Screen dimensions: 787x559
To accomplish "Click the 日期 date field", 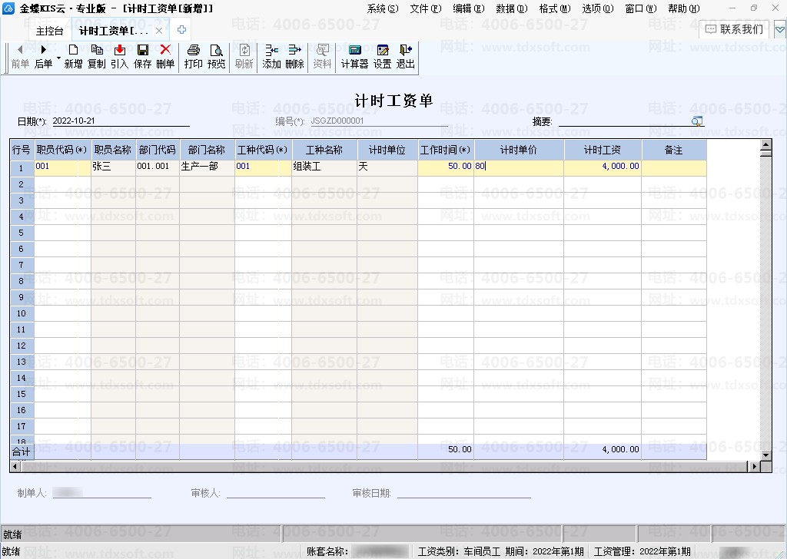I will 121,121.
